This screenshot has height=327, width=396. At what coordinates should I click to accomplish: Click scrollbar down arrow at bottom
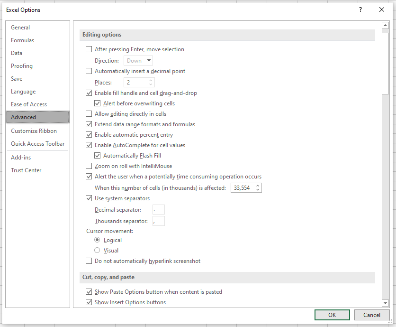tap(385, 303)
